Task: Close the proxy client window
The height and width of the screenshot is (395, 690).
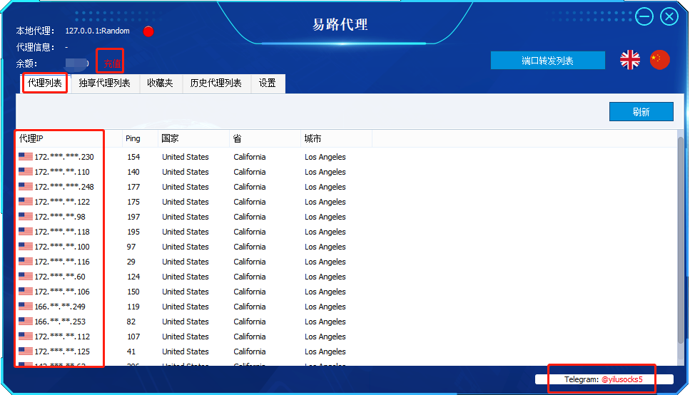Action: tap(669, 16)
